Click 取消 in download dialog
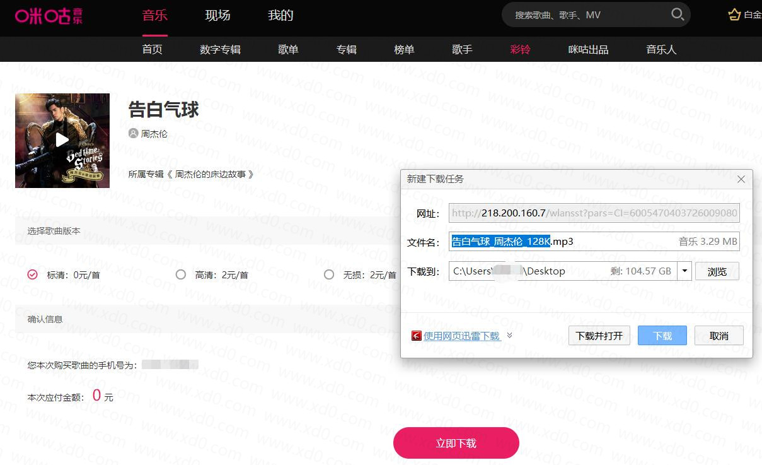The height and width of the screenshot is (465, 762). click(719, 336)
